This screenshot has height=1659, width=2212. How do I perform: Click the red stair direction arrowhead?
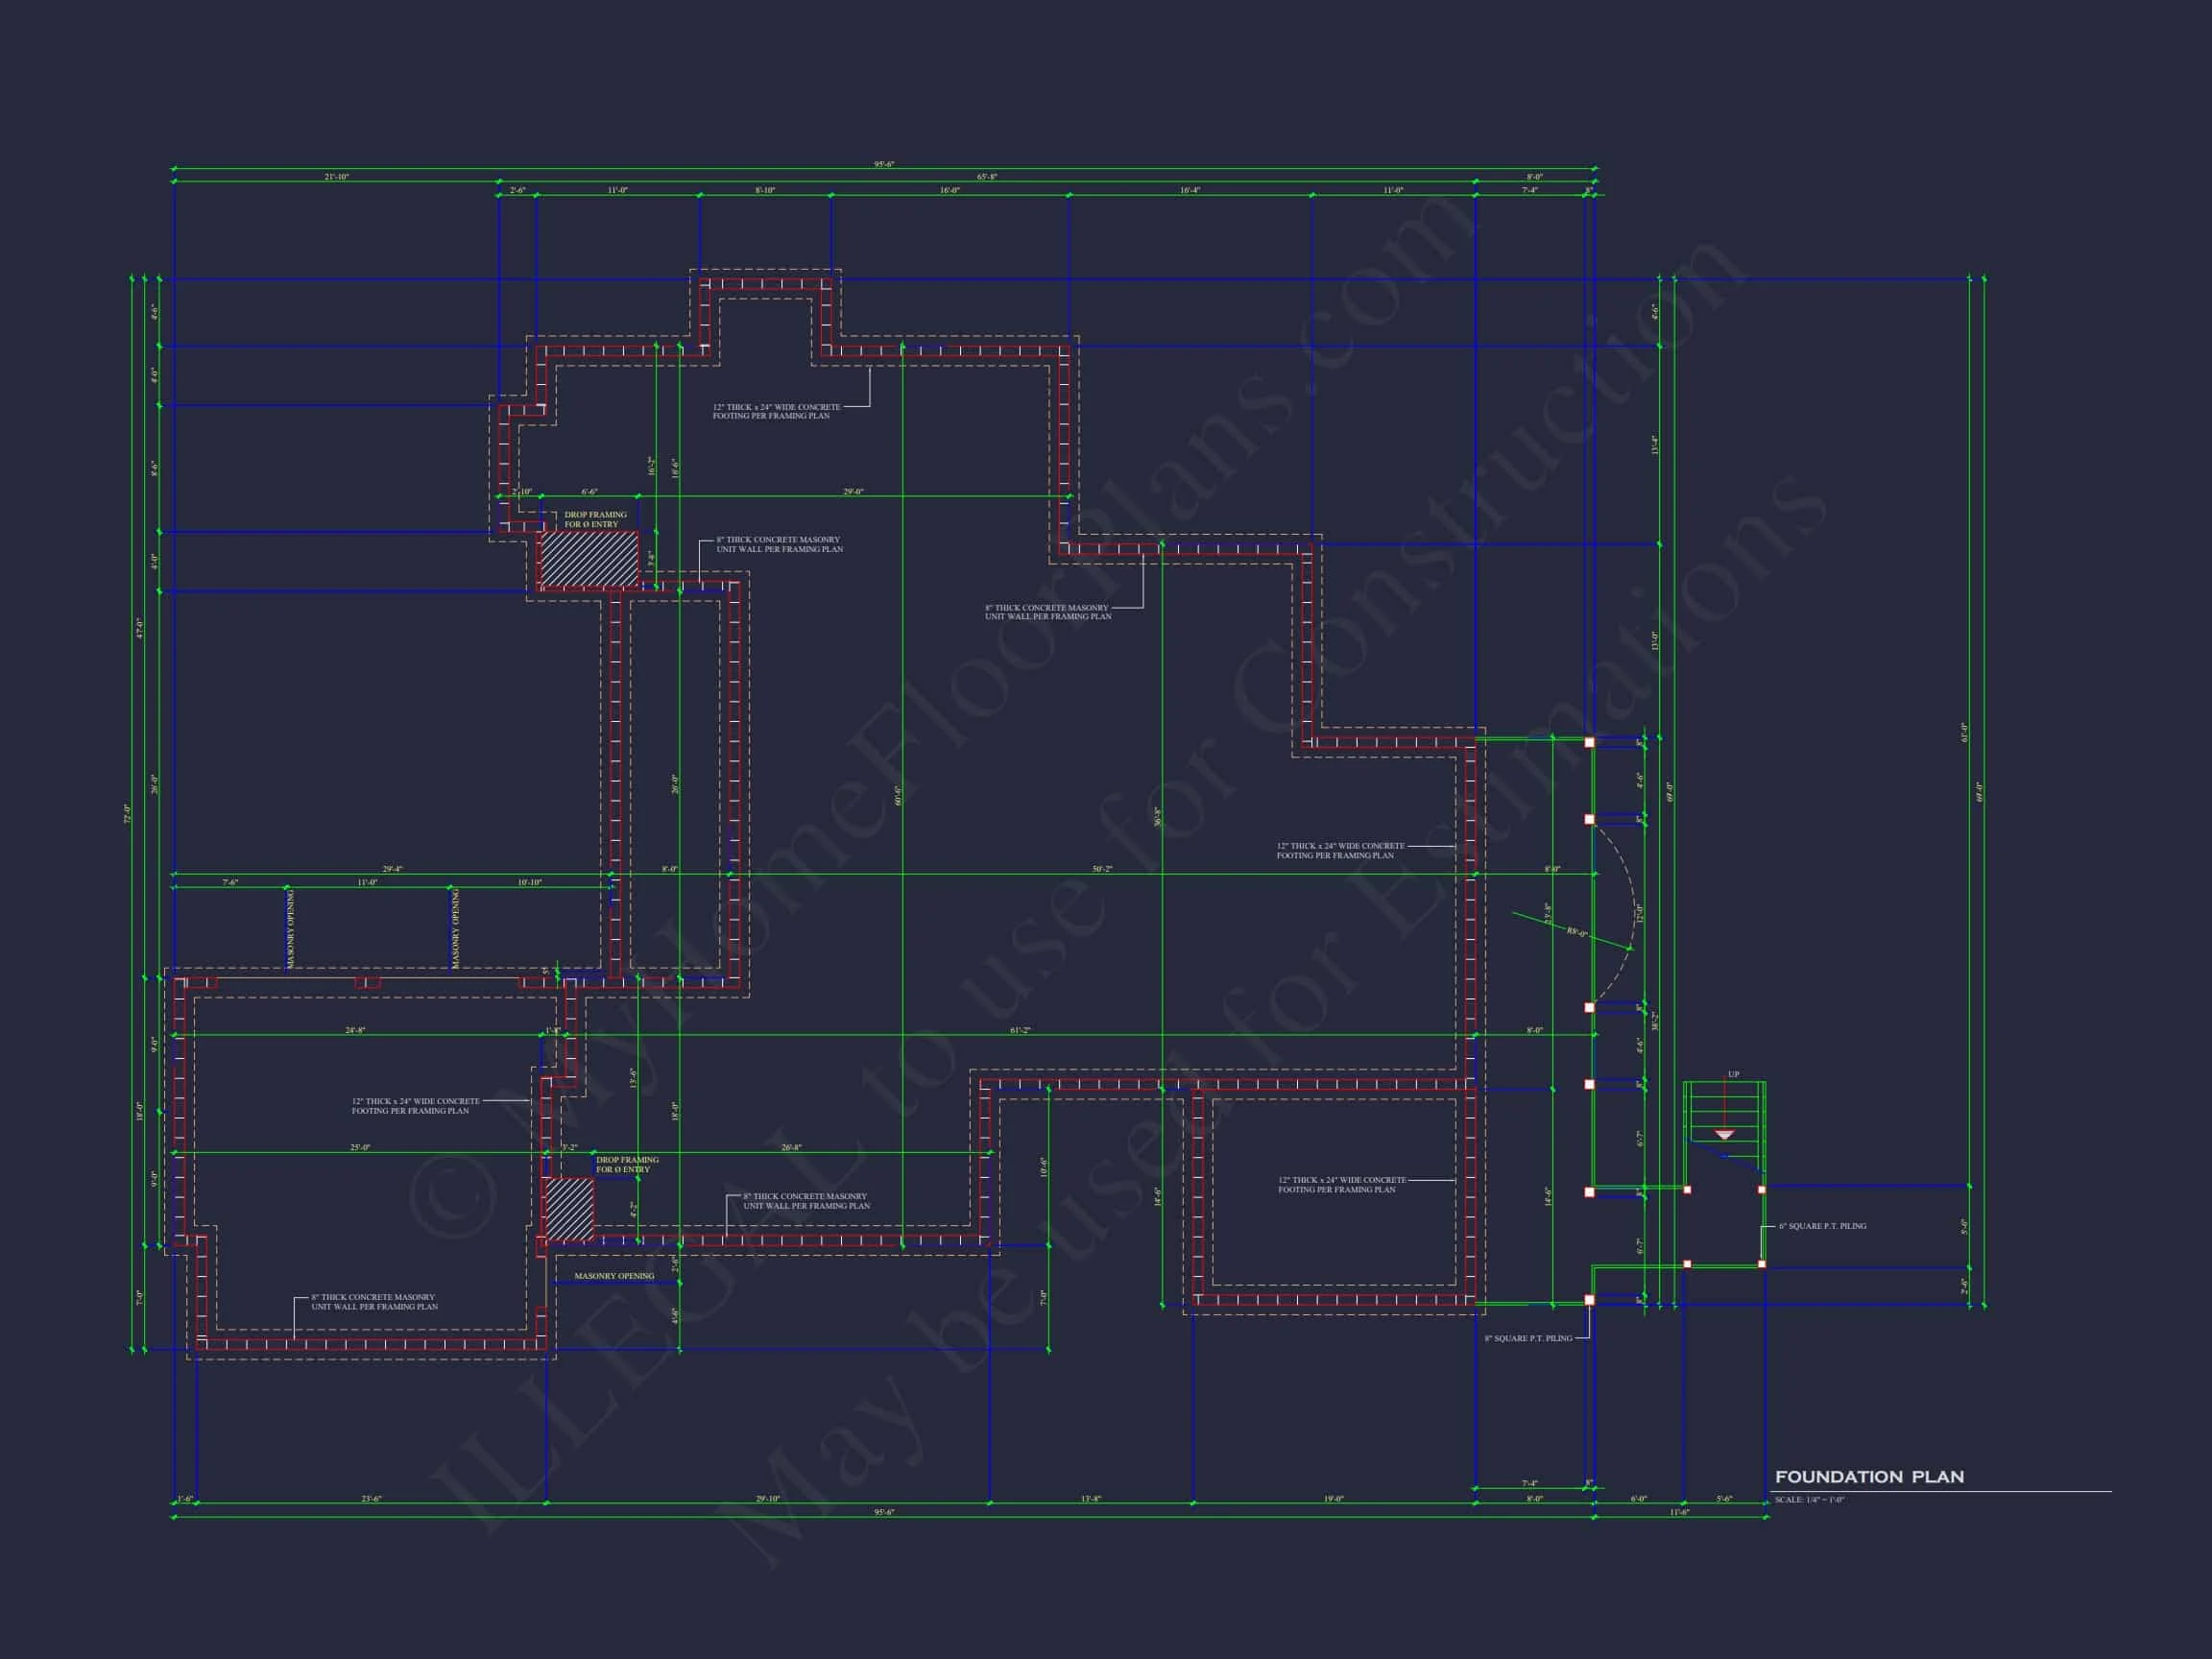[x=1724, y=1135]
